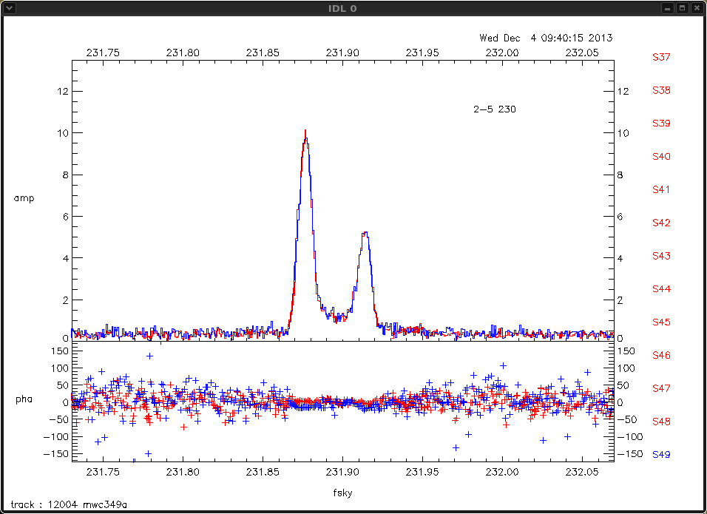This screenshot has width=707, height=514.
Task: Select the S45 red label
Action: coord(660,322)
